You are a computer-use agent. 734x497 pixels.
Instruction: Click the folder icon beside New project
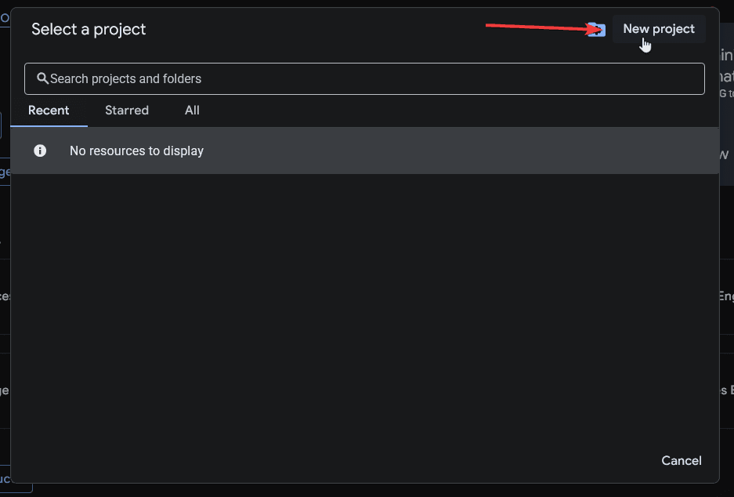coord(598,30)
